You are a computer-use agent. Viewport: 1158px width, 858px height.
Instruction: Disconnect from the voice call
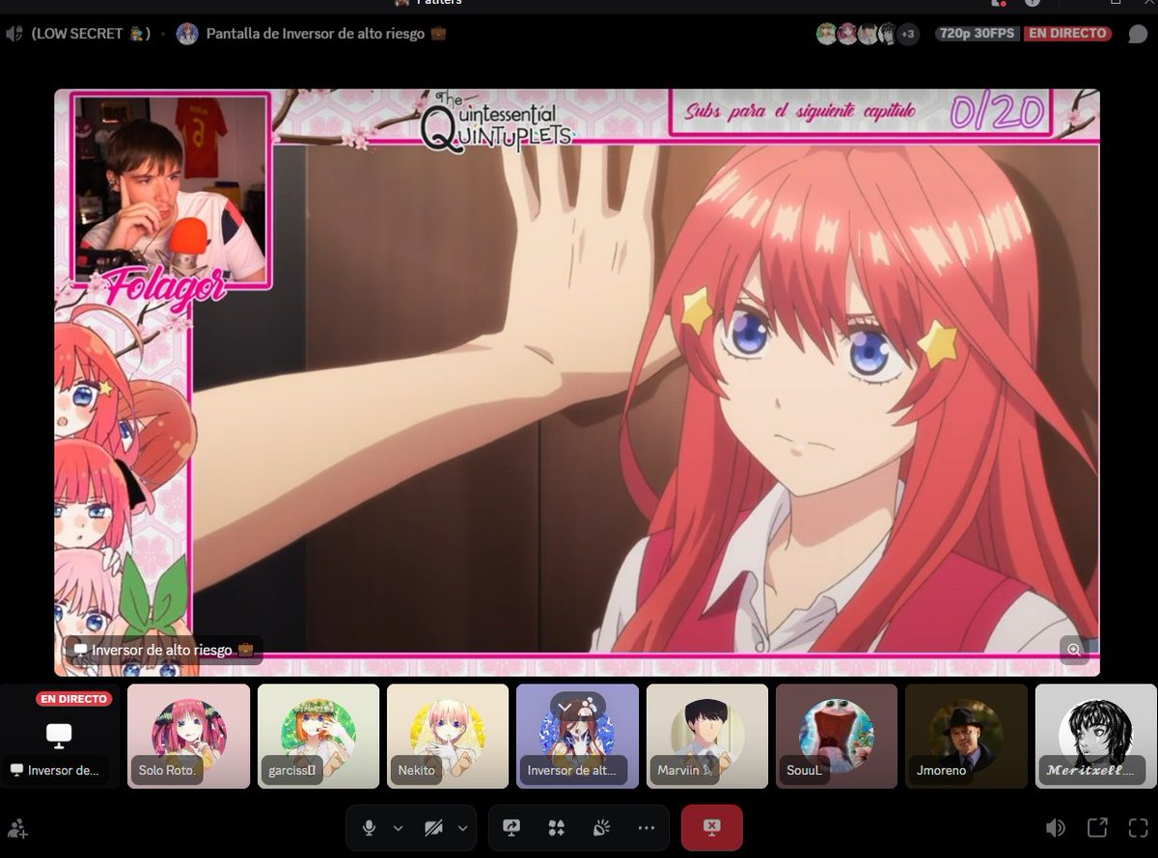click(x=711, y=827)
